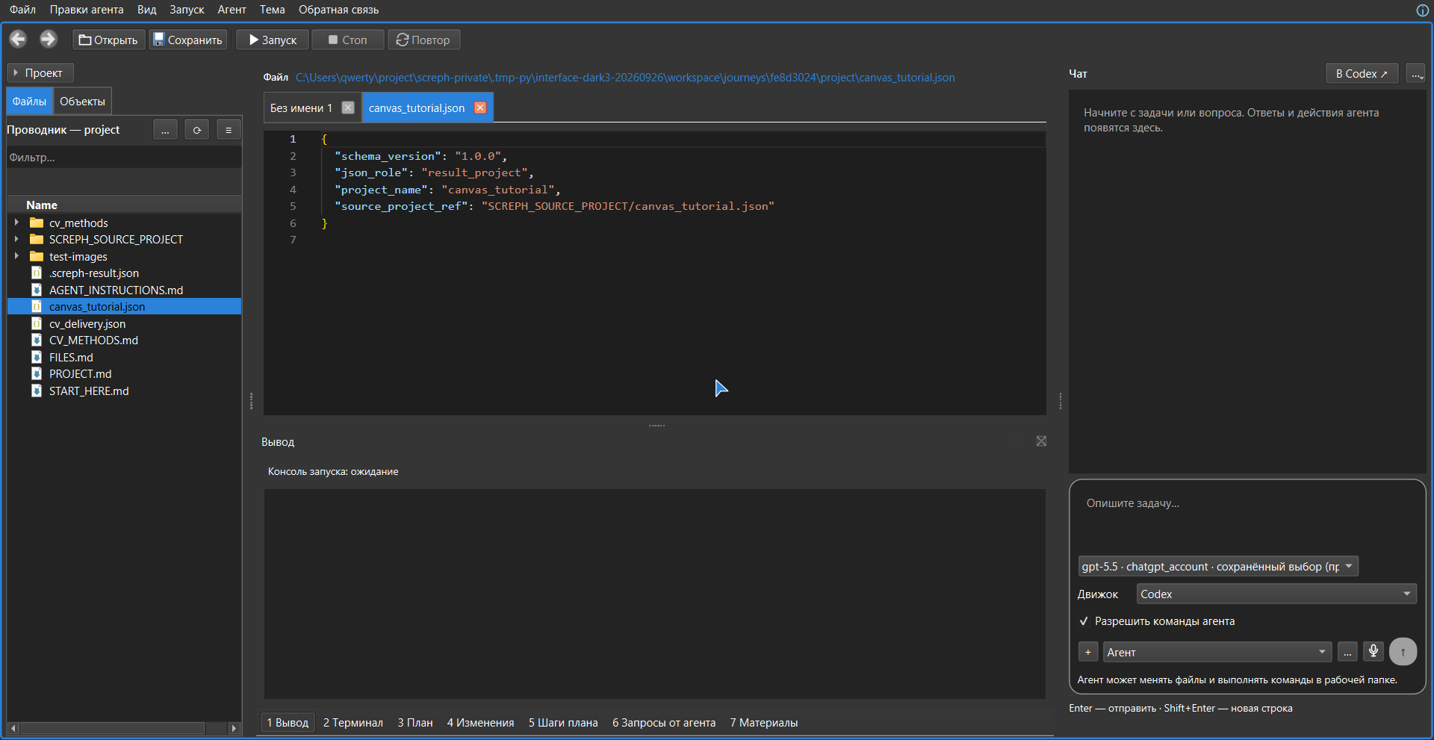The image size is (1434, 740).
Task: Refresh the project explorer
Action: 197,130
